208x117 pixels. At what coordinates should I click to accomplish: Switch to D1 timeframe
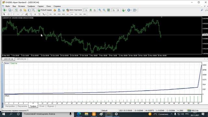(76, 14)
